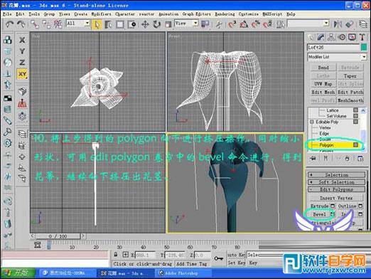Image resolution: width=371 pixels, height=279 pixels.
Task: Open the Customize menu
Action: click(249, 14)
